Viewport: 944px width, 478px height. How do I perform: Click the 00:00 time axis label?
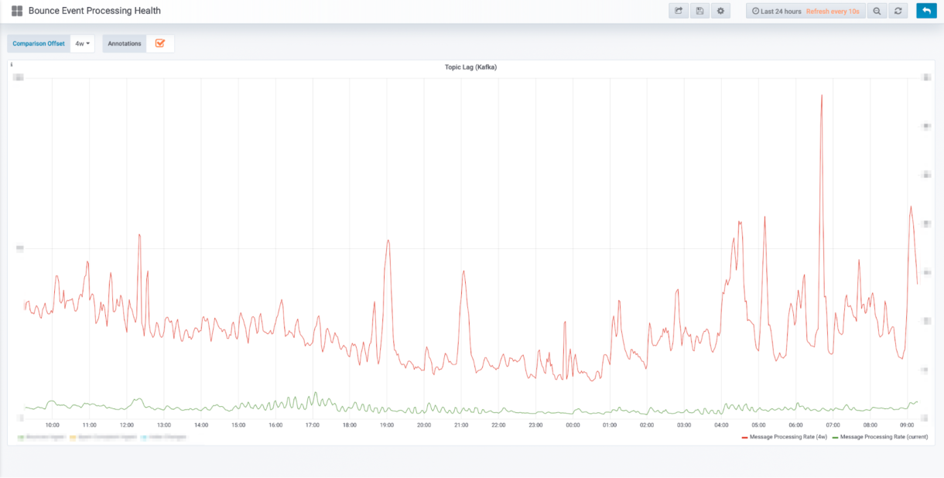(573, 425)
